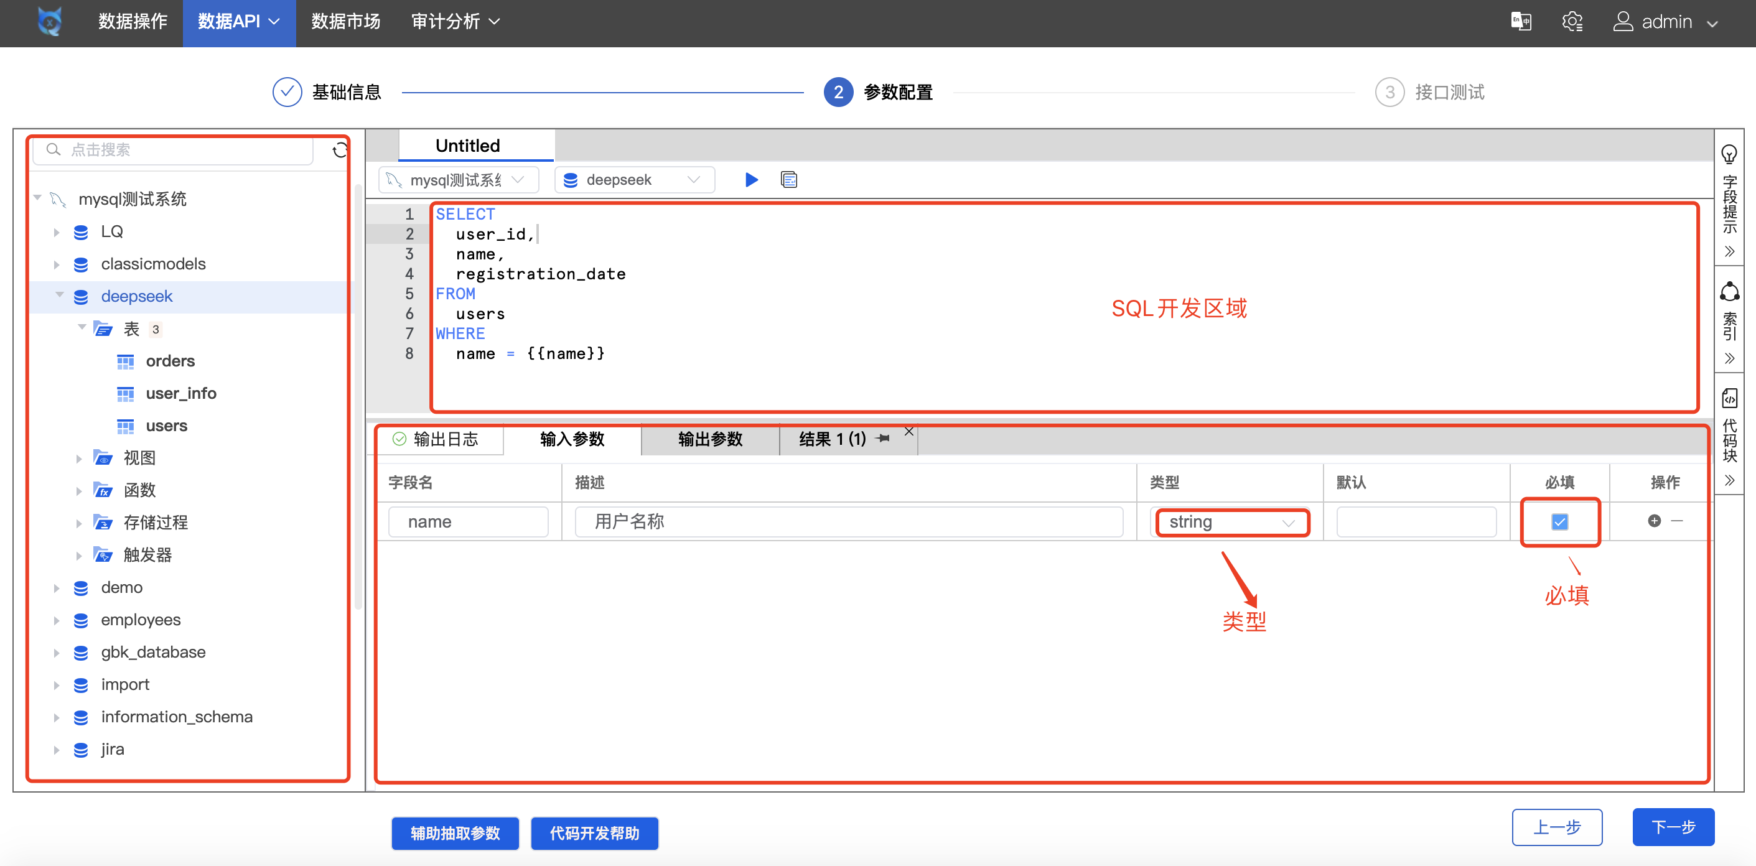Pin the 结果 1 tab using the pin icon
This screenshot has height=866, width=1756.
pyautogui.click(x=884, y=439)
